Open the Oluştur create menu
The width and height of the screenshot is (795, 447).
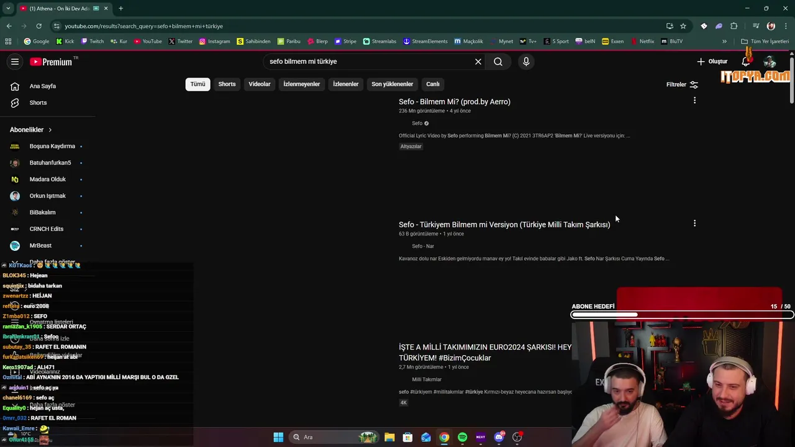coord(712,61)
